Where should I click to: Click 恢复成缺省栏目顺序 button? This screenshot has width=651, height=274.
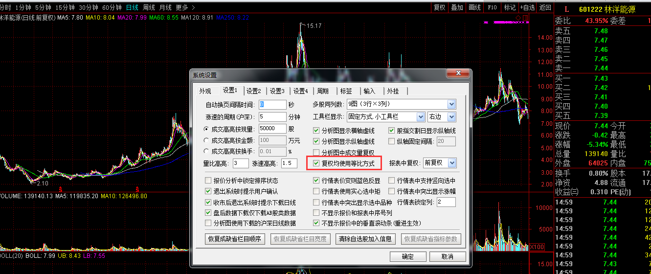(x=235, y=239)
